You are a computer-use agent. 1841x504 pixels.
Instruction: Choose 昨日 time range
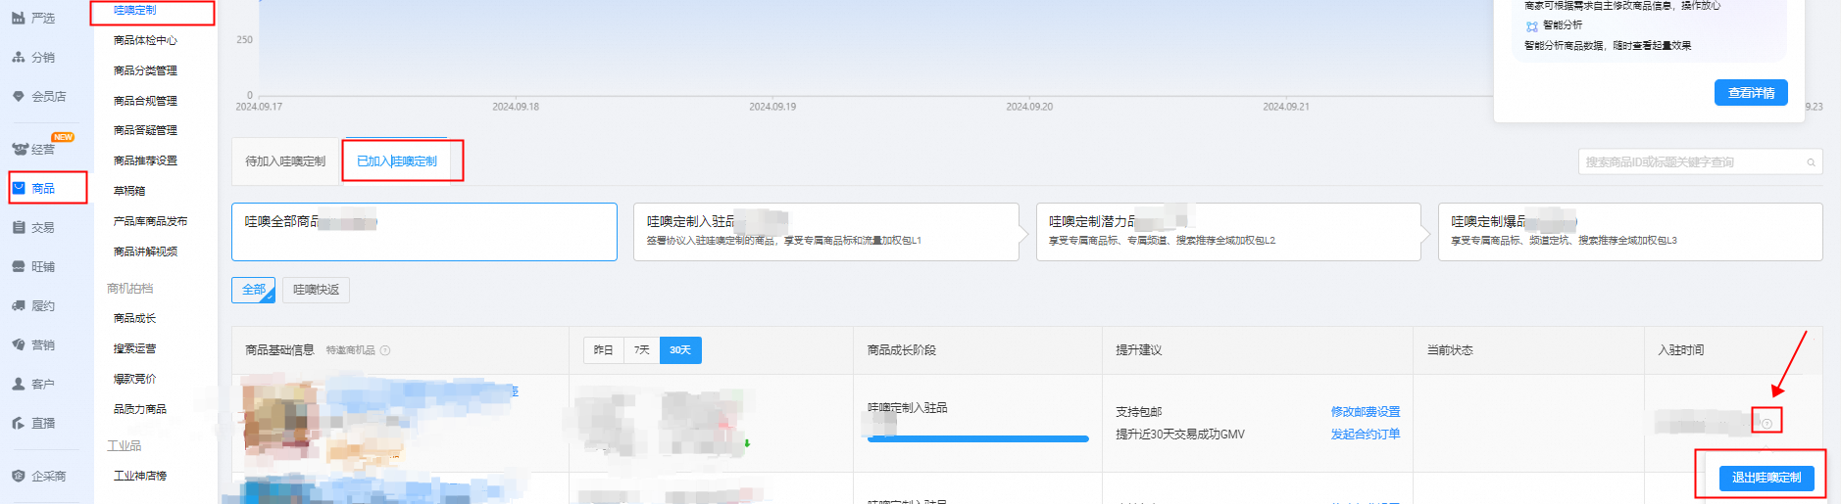coord(603,350)
